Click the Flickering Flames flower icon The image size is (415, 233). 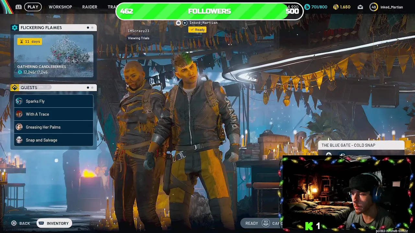tap(15, 28)
